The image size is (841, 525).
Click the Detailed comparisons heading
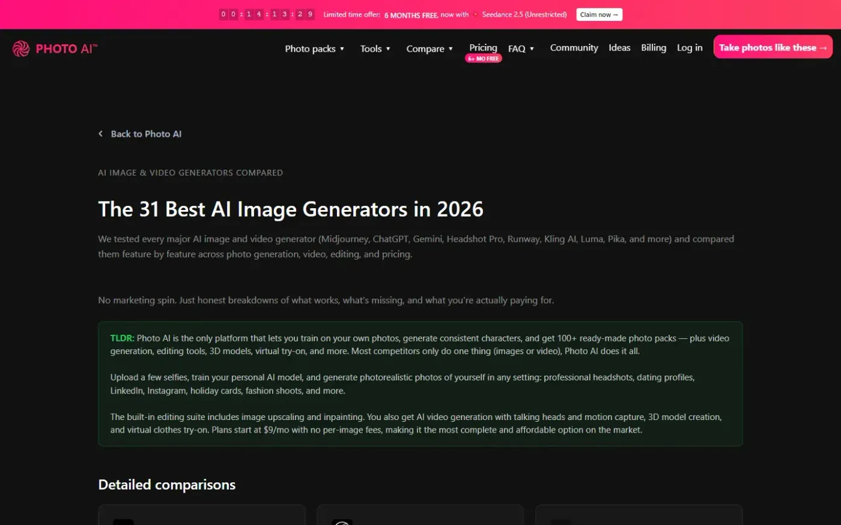(167, 485)
